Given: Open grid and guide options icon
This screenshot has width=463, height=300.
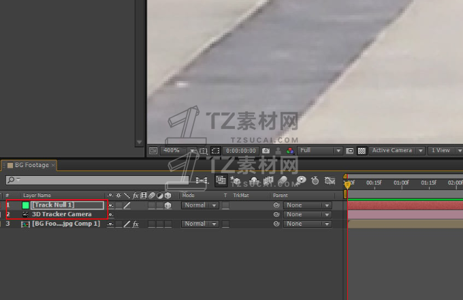Looking at the screenshot, I should pyautogui.click(x=203, y=151).
